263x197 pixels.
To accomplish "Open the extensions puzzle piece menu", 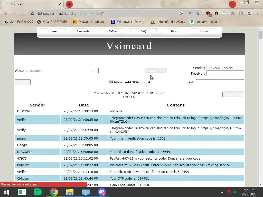I will pyautogui.click(x=233, y=13).
